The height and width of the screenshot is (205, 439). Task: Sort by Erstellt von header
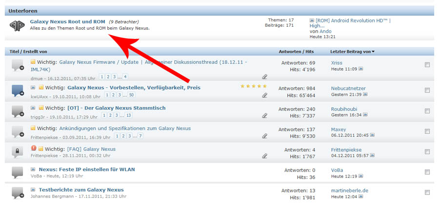coord(35,52)
